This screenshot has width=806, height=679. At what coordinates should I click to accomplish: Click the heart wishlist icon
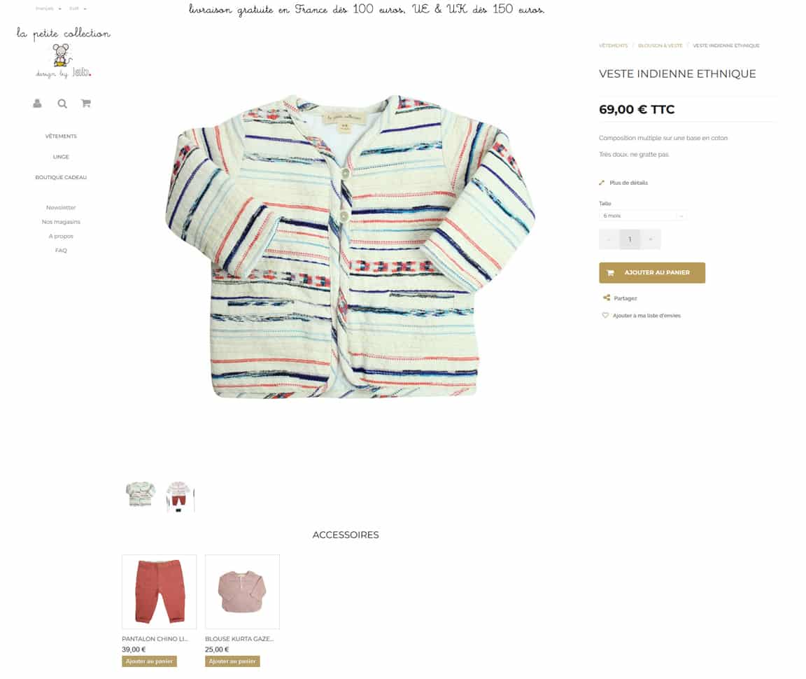click(605, 315)
